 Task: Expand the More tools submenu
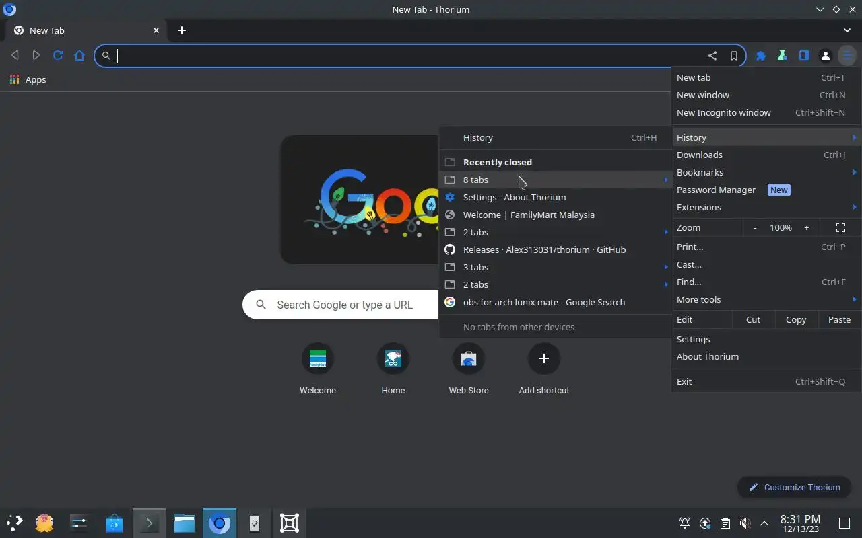pos(766,299)
